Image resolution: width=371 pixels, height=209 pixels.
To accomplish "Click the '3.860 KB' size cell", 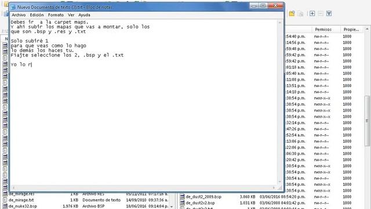I will click(248, 197).
